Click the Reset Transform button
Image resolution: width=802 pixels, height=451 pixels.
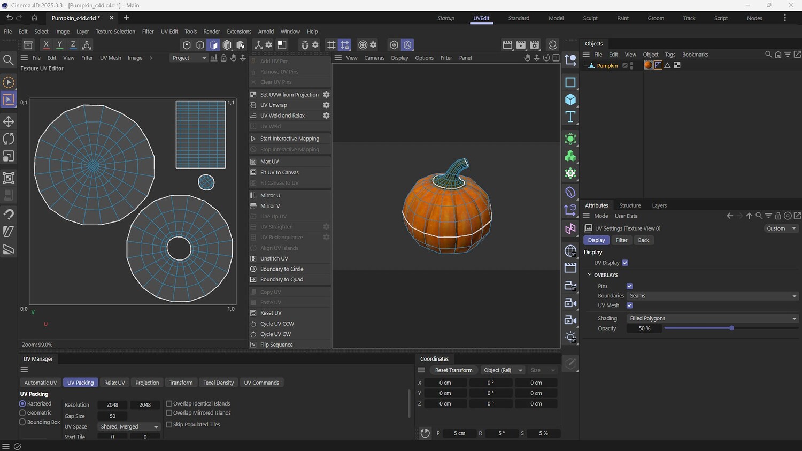(x=453, y=370)
